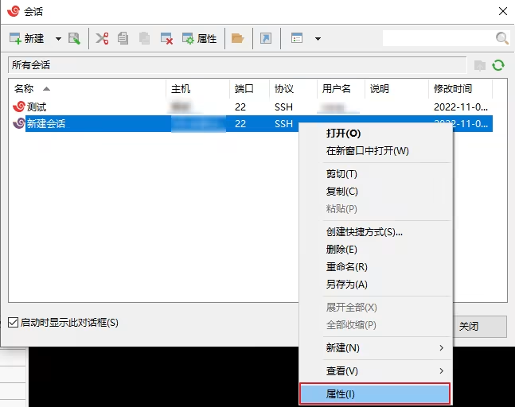The width and height of the screenshot is (515, 407).
Task: Expand the 查看(V) submenu
Action: tap(376, 371)
